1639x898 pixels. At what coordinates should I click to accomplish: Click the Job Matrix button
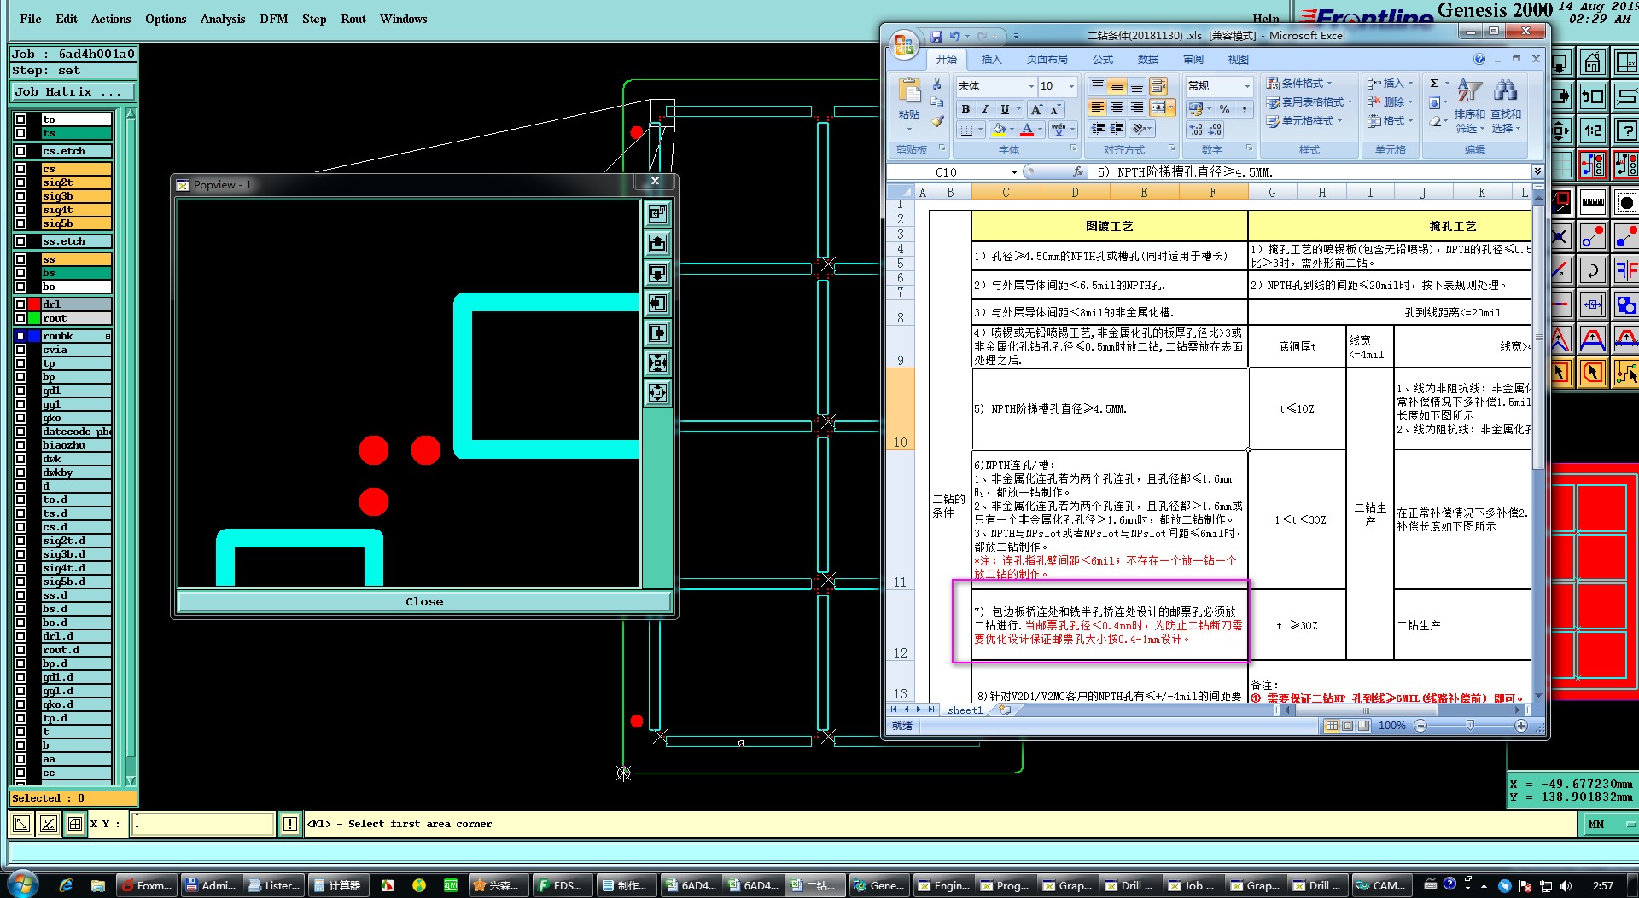[73, 92]
